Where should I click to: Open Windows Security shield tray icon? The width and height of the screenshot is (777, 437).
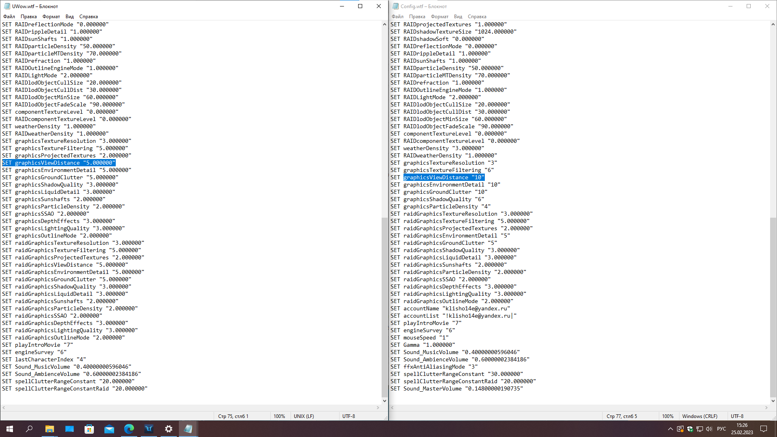click(x=690, y=429)
